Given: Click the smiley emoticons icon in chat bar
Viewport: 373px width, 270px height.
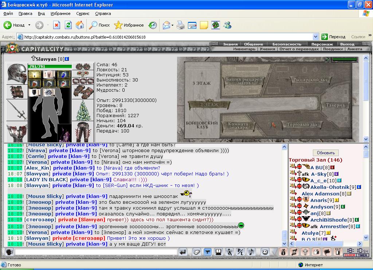Looking at the screenshot, I should click(x=265, y=252).
